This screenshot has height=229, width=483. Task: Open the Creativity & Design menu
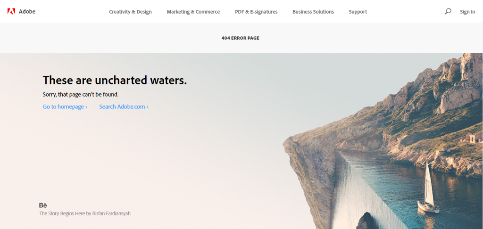click(x=130, y=12)
